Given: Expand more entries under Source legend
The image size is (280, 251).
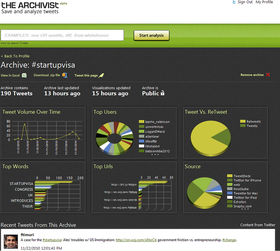Looking at the screenshot, I should 245,209.
